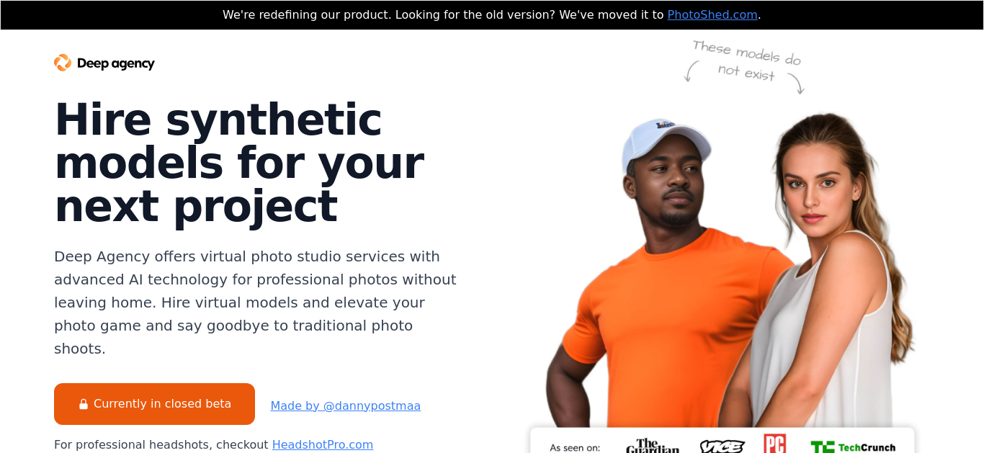Click the lock icon in beta button
The width and height of the screenshot is (984, 453).
point(84,404)
